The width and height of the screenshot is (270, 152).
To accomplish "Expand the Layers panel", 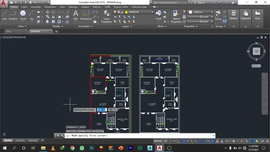I will click(x=127, y=26).
